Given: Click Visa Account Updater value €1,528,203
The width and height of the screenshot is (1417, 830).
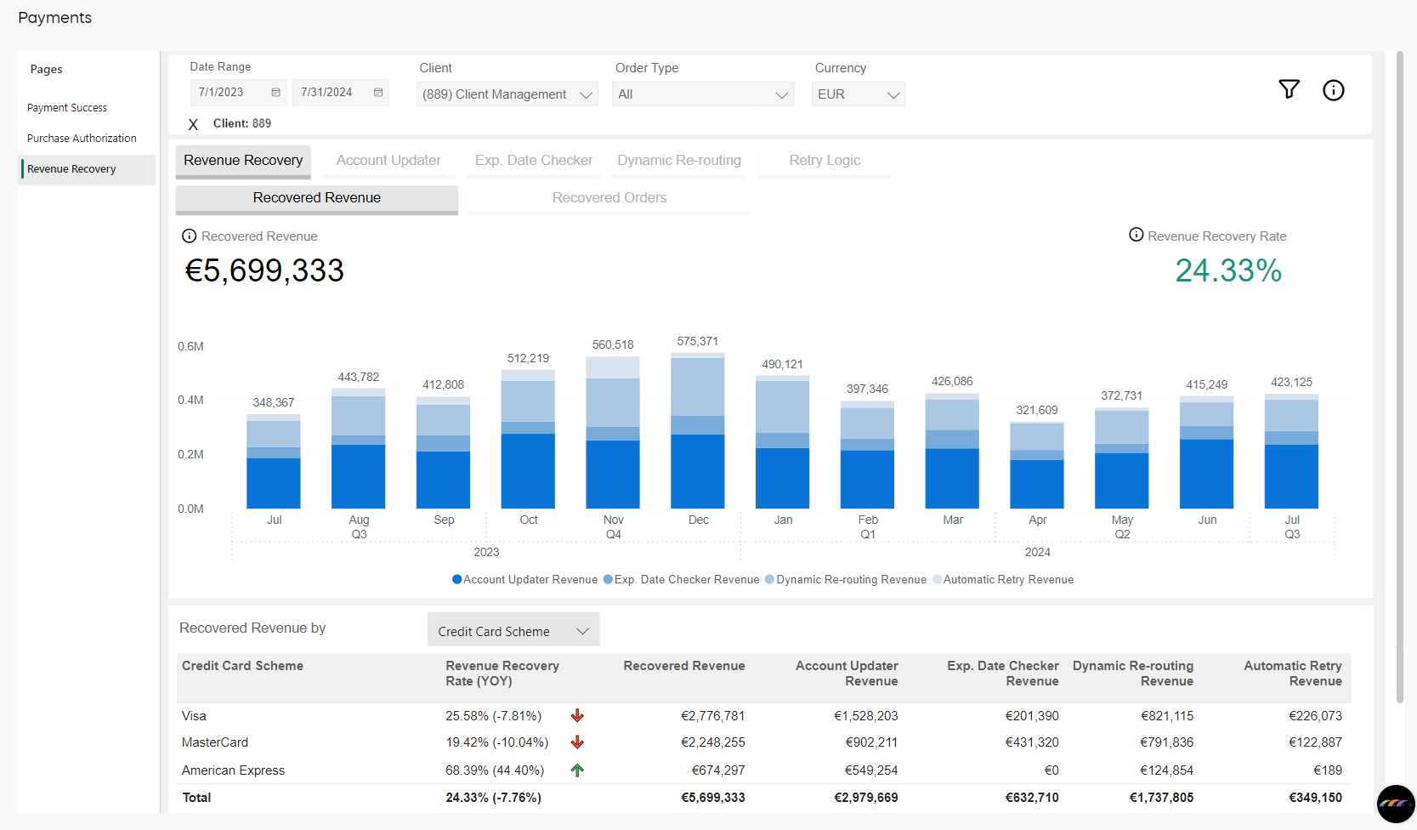Looking at the screenshot, I should coord(866,716).
